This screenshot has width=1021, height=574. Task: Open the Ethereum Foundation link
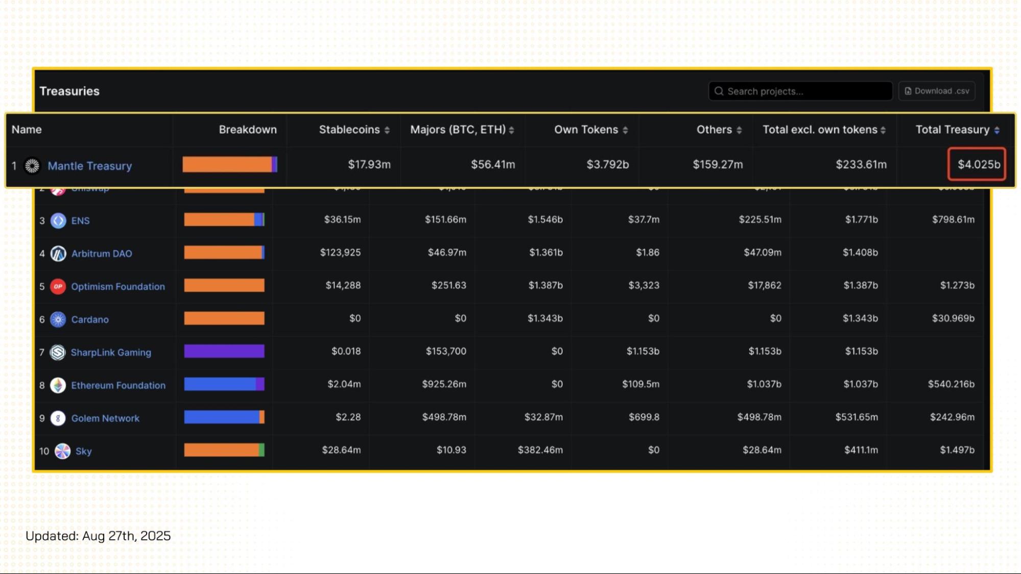(x=118, y=385)
